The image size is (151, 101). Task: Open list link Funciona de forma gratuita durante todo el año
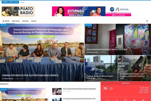(x=79, y=99)
